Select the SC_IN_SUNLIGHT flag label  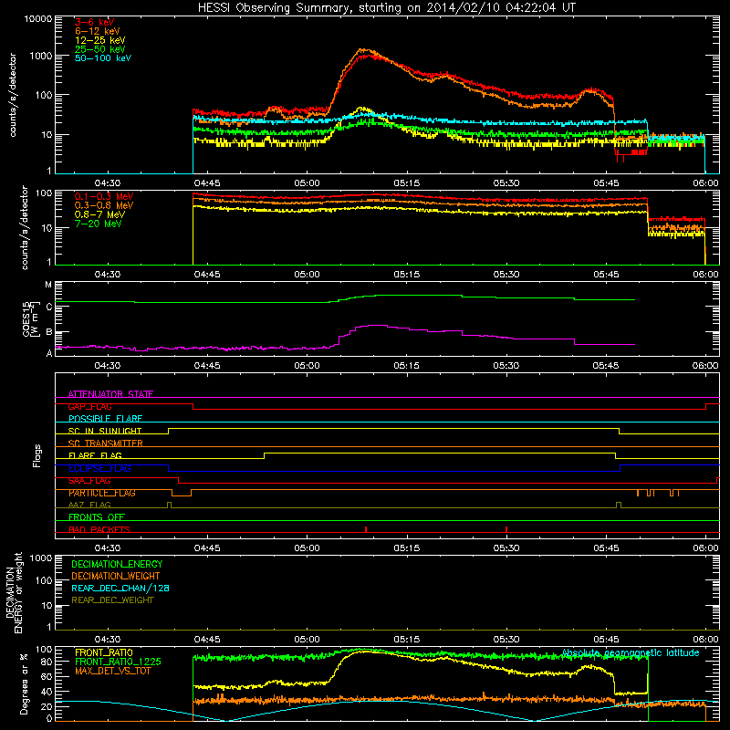coord(105,431)
